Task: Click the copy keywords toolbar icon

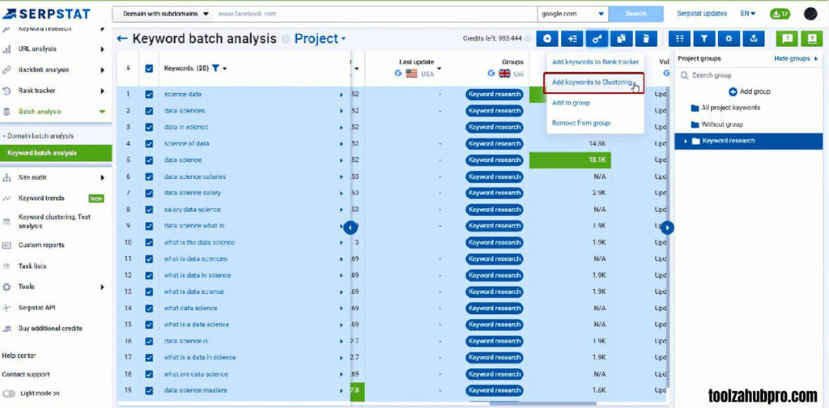Action: [x=622, y=39]
